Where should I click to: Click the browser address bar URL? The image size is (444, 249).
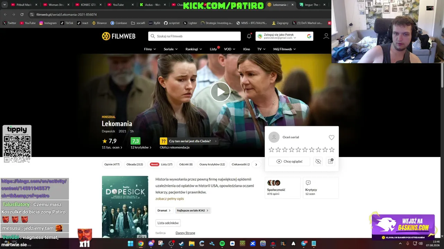(67, 15)
